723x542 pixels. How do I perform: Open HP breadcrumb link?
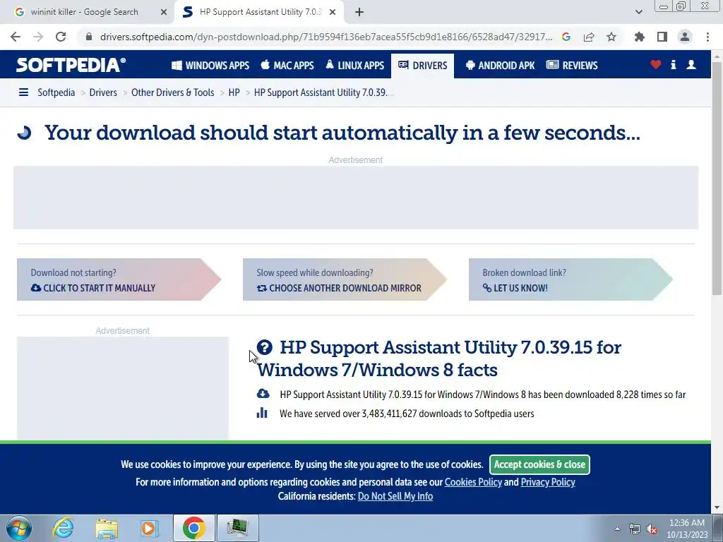pyautogui.click(x=234, y=92)
